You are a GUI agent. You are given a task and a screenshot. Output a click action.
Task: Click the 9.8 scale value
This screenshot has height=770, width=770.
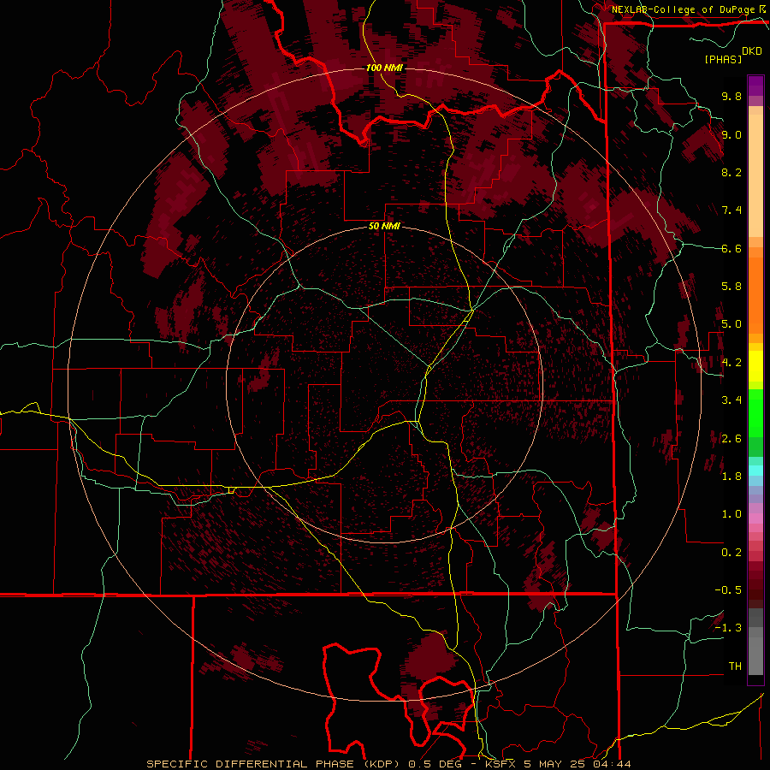tap(731, 96)
